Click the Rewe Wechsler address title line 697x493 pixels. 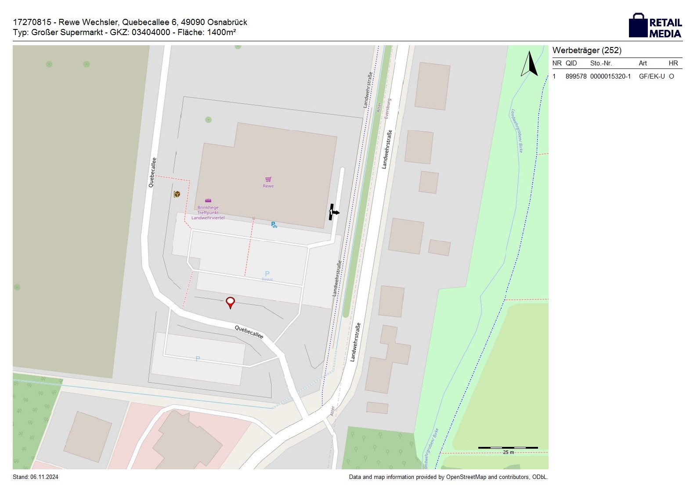click(x=130, y=22)
